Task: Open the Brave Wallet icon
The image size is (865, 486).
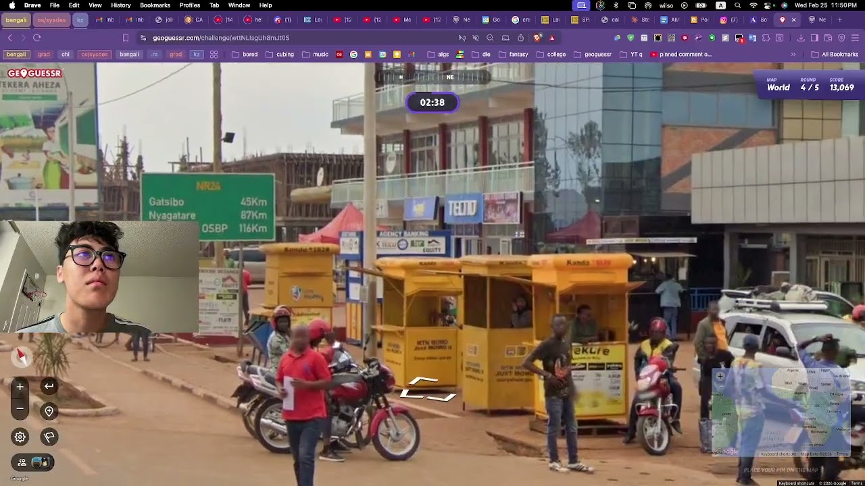Action: (x=828, y=38)
